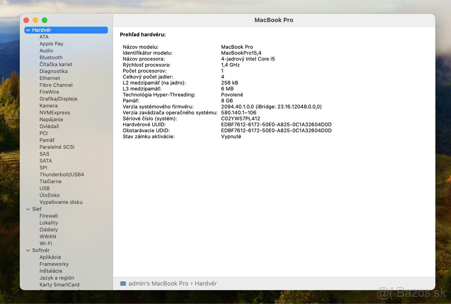Open Firewall under Sieť

[48, 216]
